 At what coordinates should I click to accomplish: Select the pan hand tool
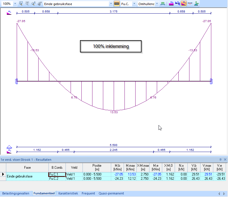click(x=39, y=4)
